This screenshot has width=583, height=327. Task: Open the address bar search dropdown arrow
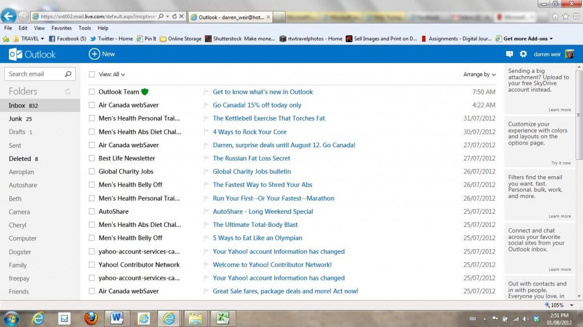pyautogui.click(x=167, y=16)
